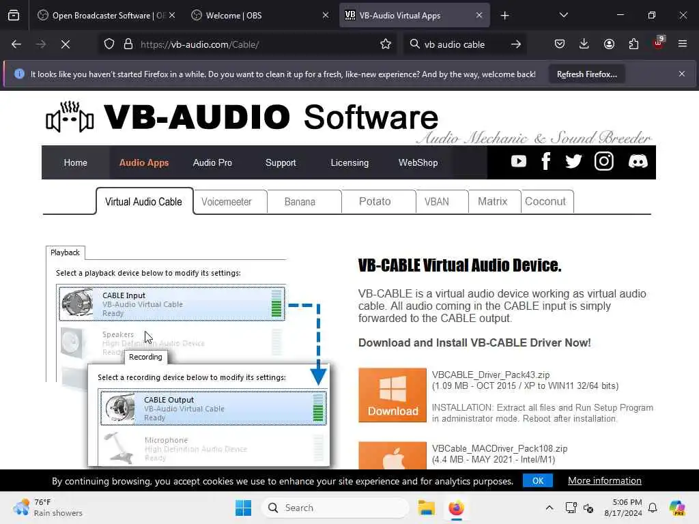Open the Audio Apps menu
Image resolution: width=699 pixels, height=524 pixels.
pos(143,162)
